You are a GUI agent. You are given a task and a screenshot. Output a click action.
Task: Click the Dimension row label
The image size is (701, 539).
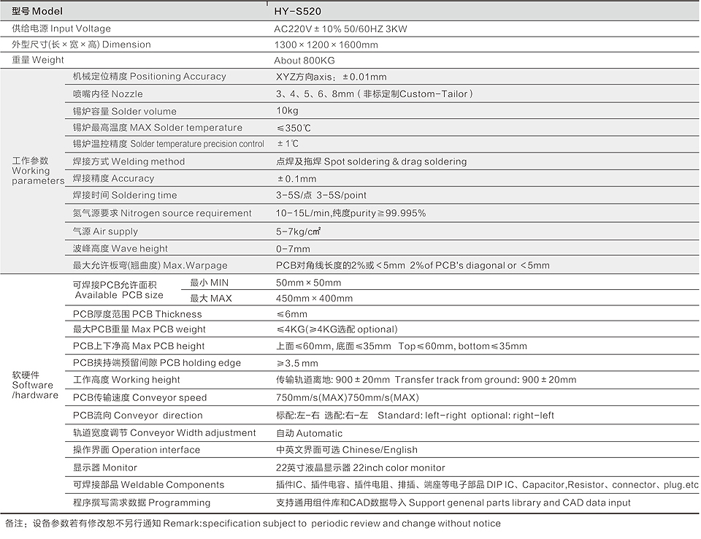(x=81, y=45)
